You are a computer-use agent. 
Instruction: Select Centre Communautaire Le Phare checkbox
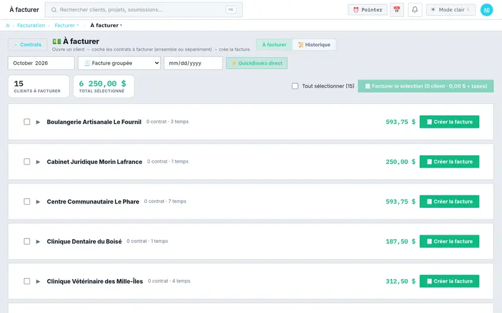pos(27,202)
